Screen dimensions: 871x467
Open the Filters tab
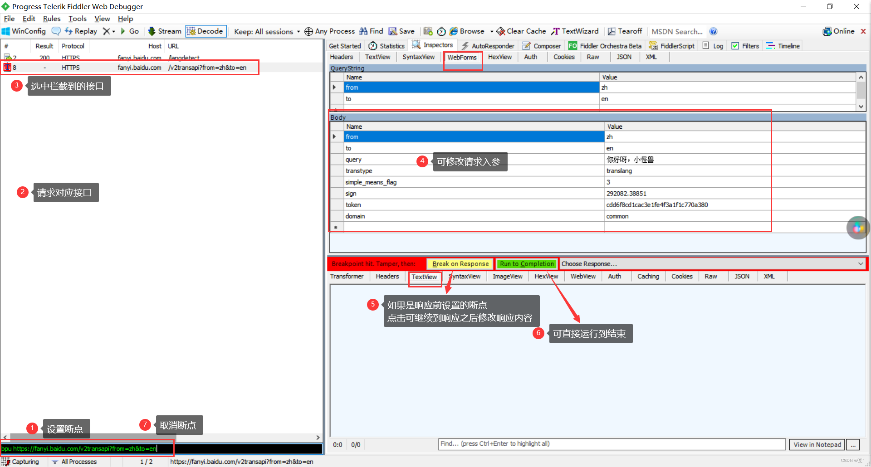coord(745,46)
